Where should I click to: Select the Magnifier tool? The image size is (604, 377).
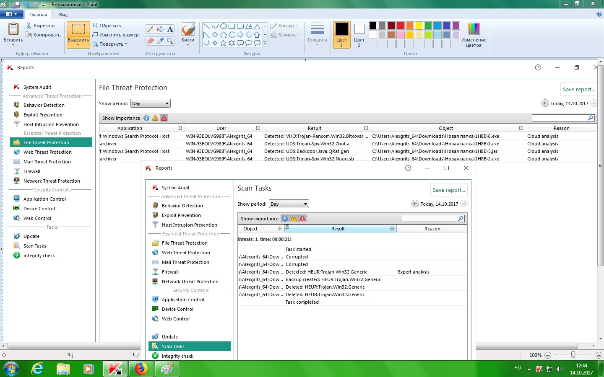[170, 41]
